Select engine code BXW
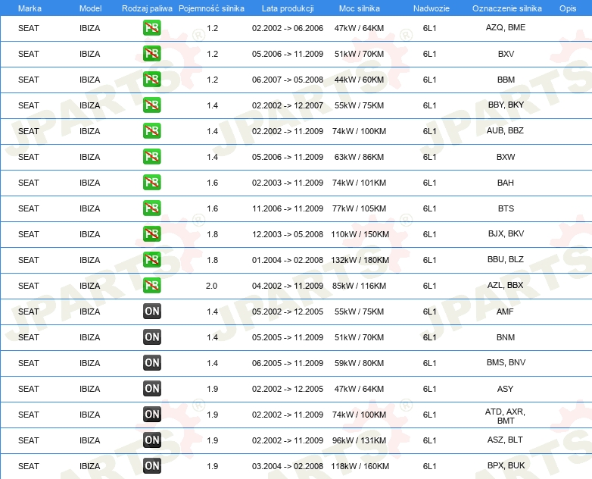592x479 pixels. pyautogui.click(x=506, y=157)
